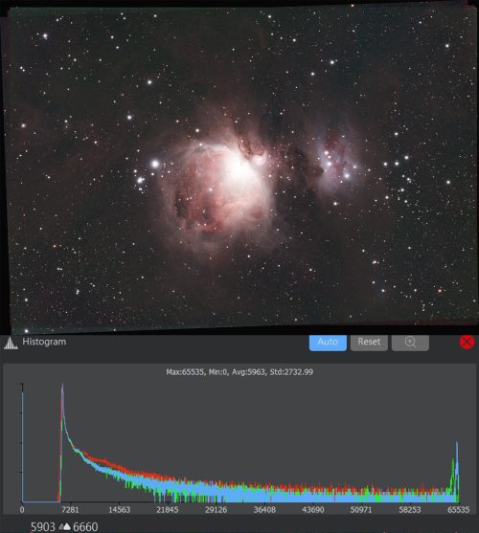Click the histogram bars icon beside Histogram

coord(11,343)
